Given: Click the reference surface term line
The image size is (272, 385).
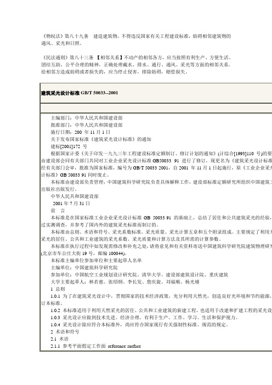Looking at the screenshot, I should pyautogui.click(x=96, y=346).
